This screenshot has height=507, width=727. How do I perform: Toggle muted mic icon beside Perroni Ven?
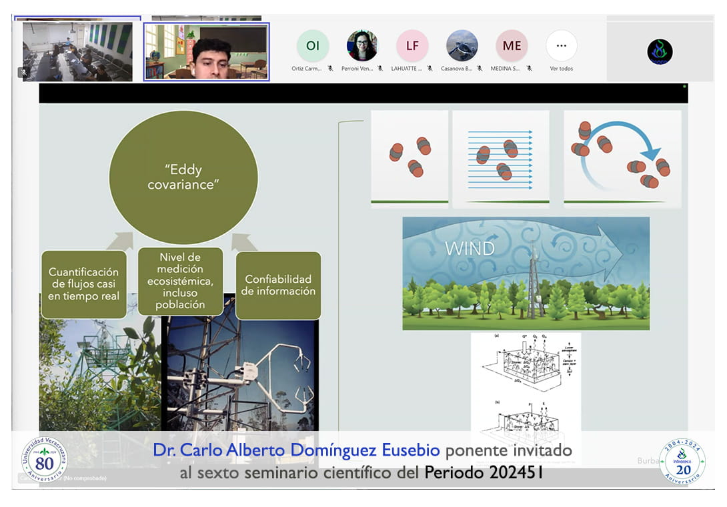point(380,69)
